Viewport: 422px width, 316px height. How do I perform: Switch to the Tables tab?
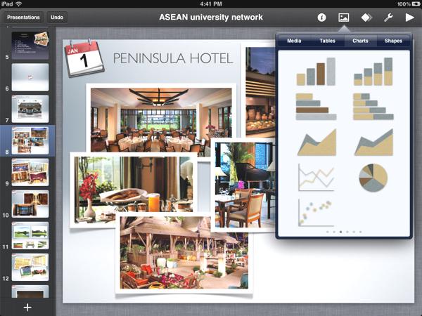327,41
